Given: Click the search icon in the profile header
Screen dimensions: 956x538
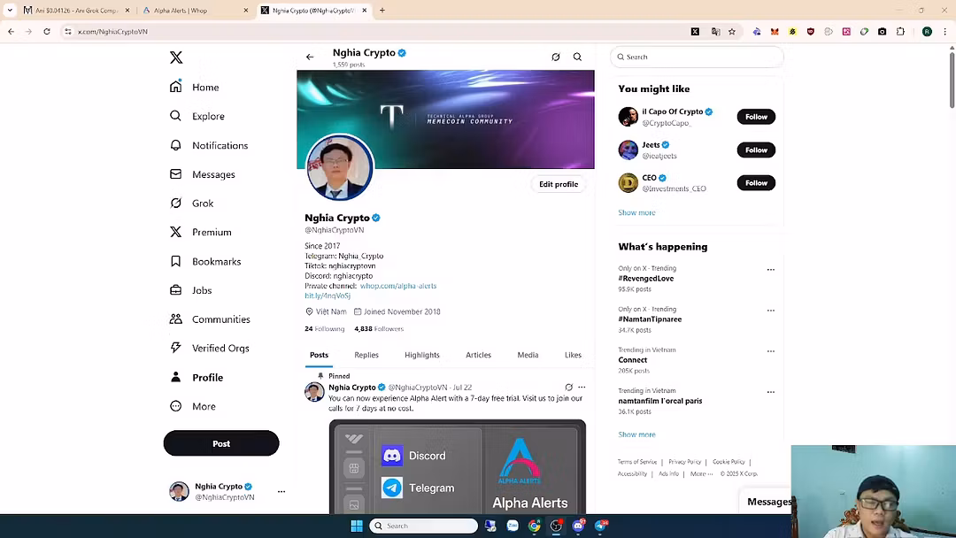Looking at the screenshot, I should tap(577, 57).
